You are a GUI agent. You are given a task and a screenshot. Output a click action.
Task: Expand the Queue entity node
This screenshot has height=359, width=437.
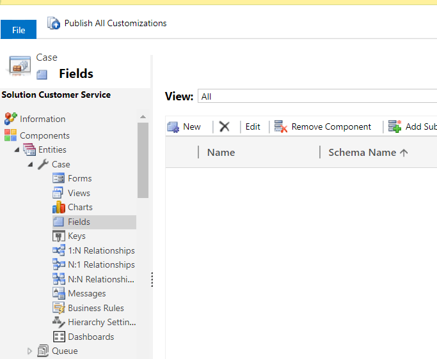(x=29, y=351)
